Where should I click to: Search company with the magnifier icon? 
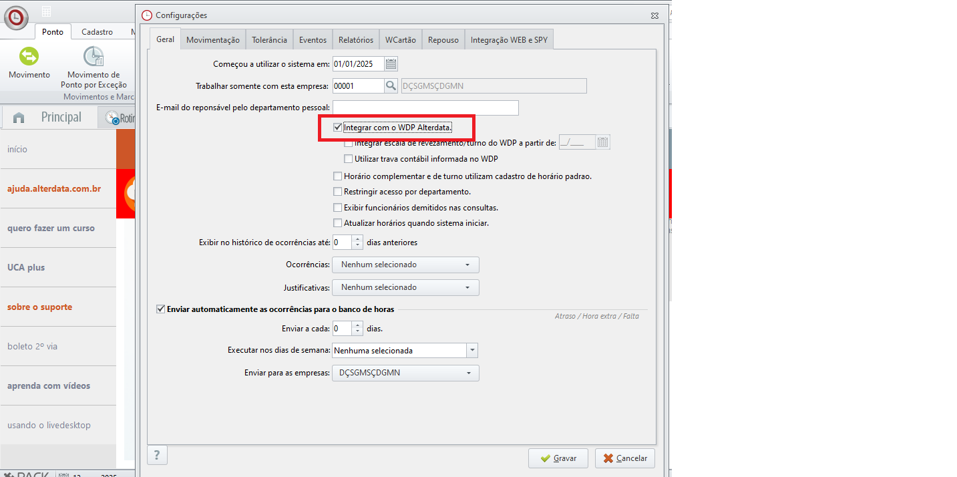click(x=391, y=86)
